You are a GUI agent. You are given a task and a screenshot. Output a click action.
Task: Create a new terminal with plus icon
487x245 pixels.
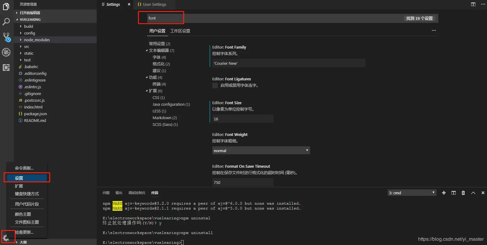click(x=444, y=193)
